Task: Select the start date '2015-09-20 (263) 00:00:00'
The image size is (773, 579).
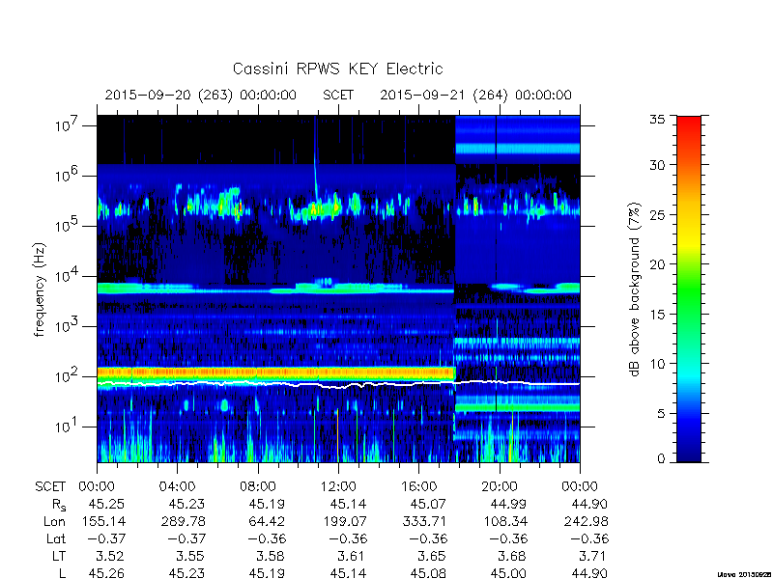Action: tap(201, 95)
